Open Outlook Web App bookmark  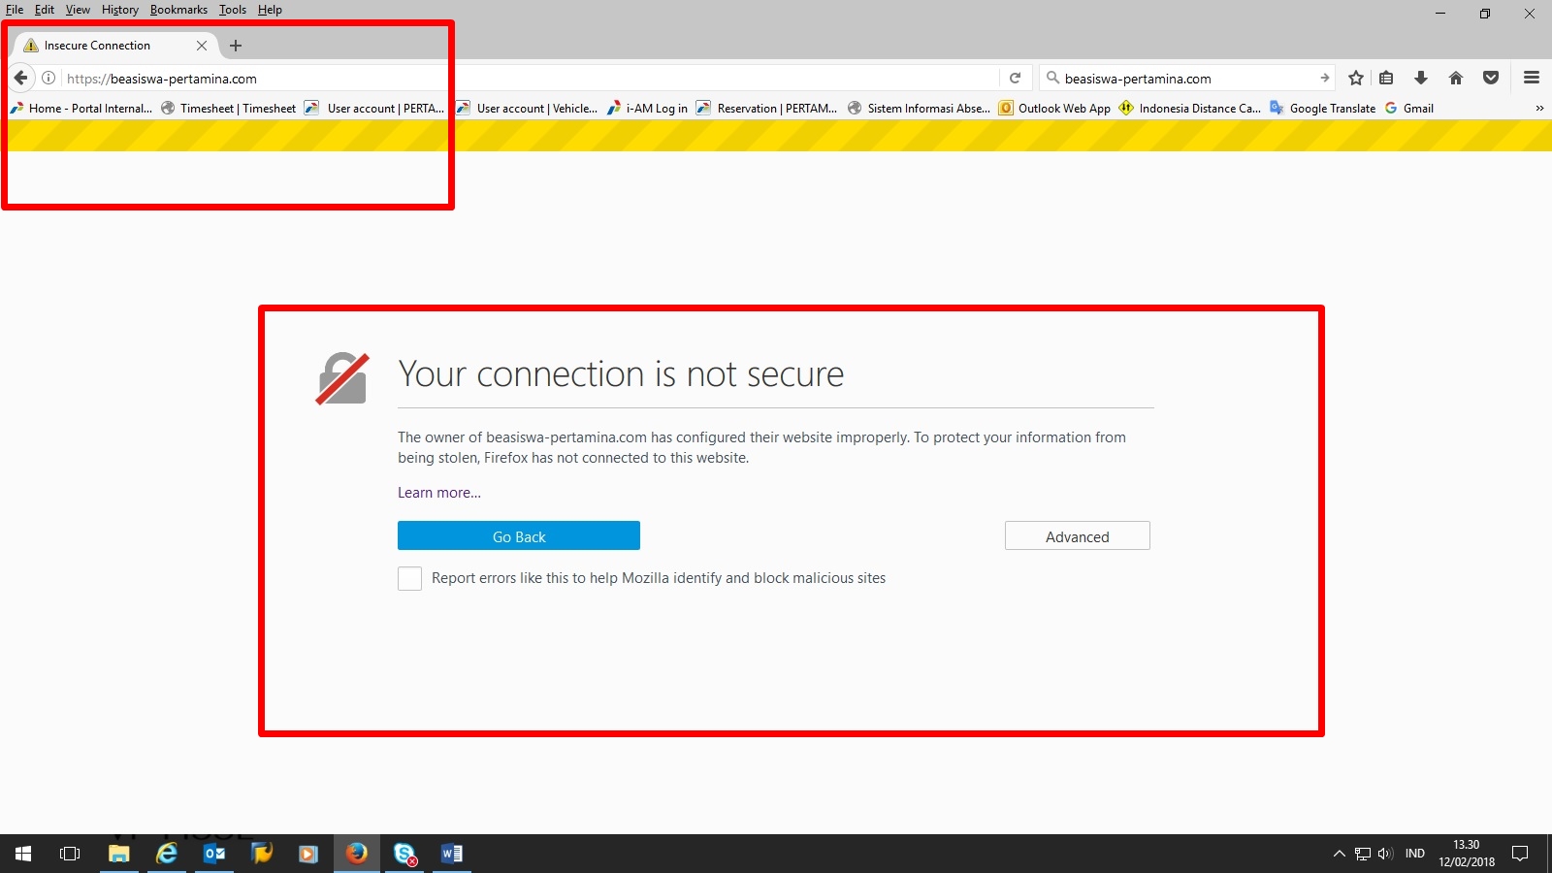click(1055, 109)
